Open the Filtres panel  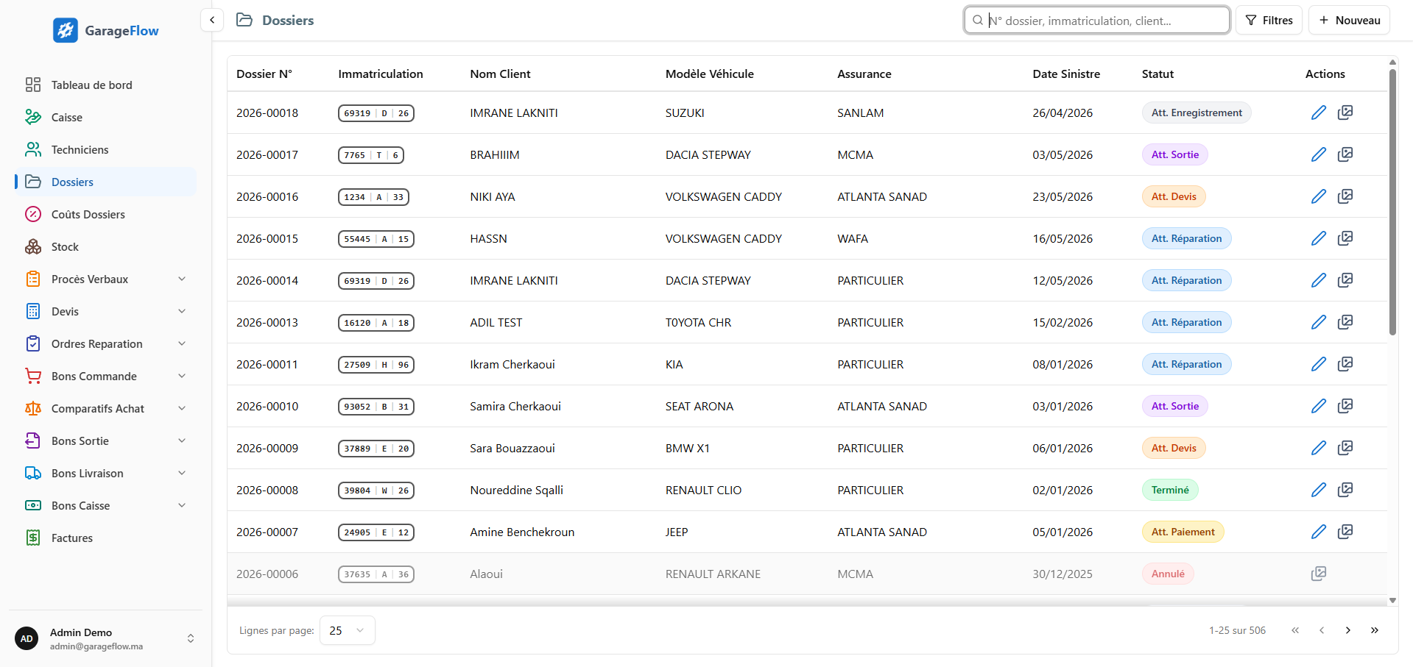pyautogui.click(x=1269, y=20)
